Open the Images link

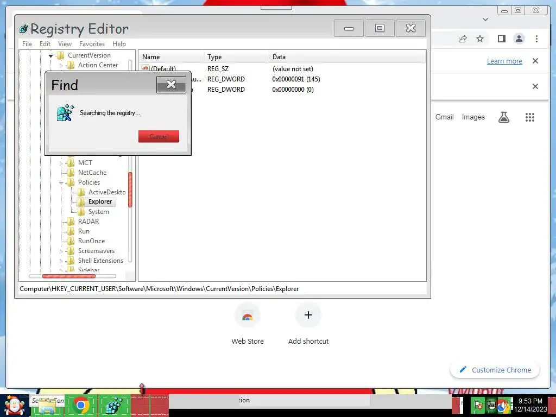pos(473,117)
